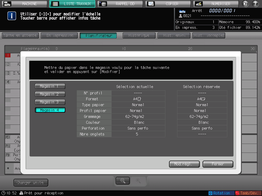Click the Sélection actuelle column header
Screen dimensions: 262x196
pos(135,87)
